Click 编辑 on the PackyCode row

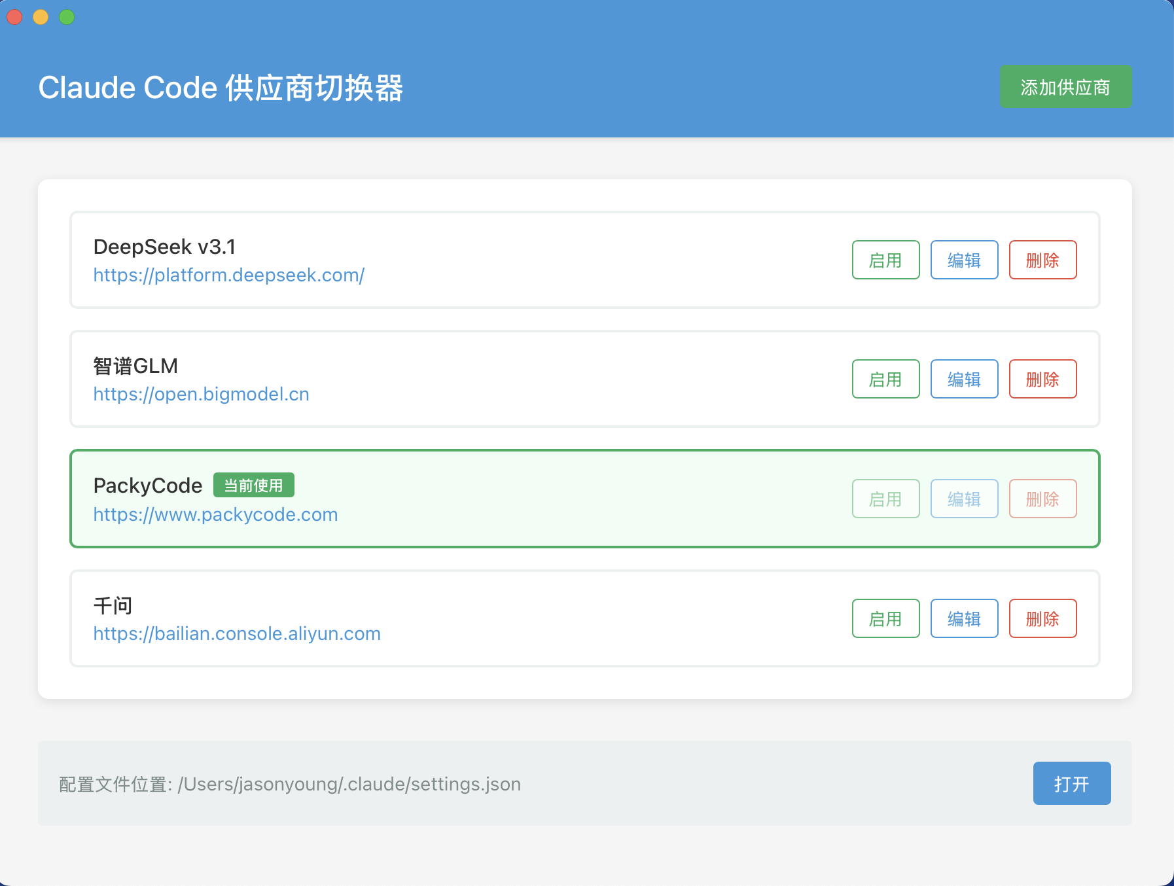click(964, 499)
